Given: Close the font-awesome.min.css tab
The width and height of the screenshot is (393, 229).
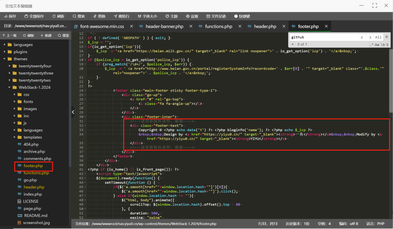Looking at the screenshot, I should click(x=131, y=26).
